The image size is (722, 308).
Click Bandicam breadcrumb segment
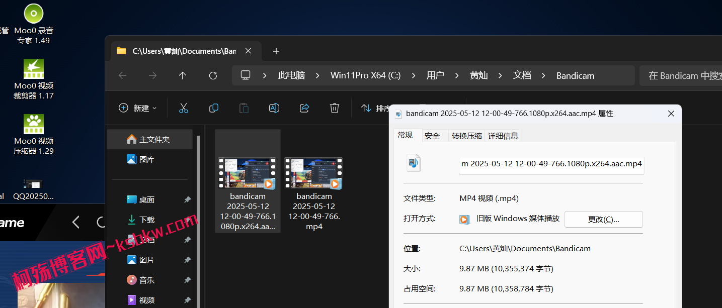click(x=575, y=75)
